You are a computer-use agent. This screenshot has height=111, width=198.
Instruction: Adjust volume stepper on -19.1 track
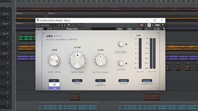point(8,14)
